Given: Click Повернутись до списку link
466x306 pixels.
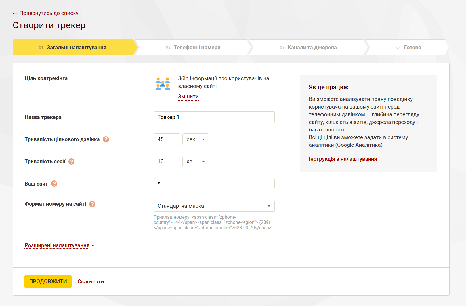Looking at the screenshot, I should click(46, 13).
